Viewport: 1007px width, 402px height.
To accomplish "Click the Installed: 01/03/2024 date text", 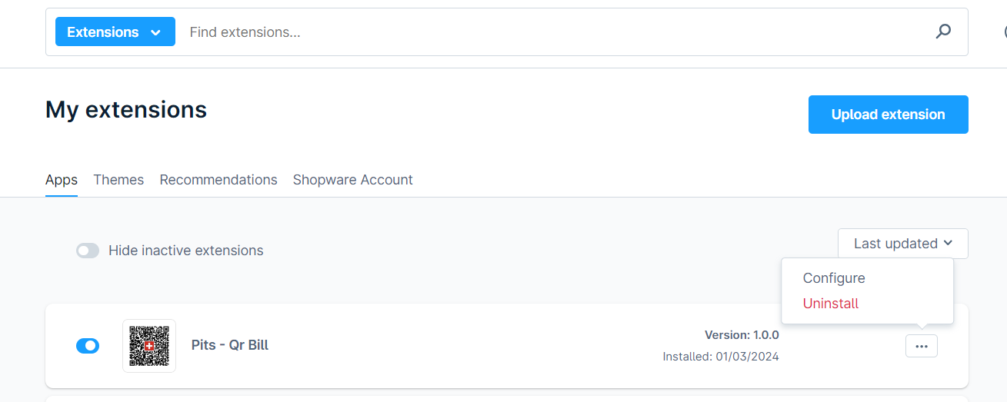I will click(x=721, y=357).
